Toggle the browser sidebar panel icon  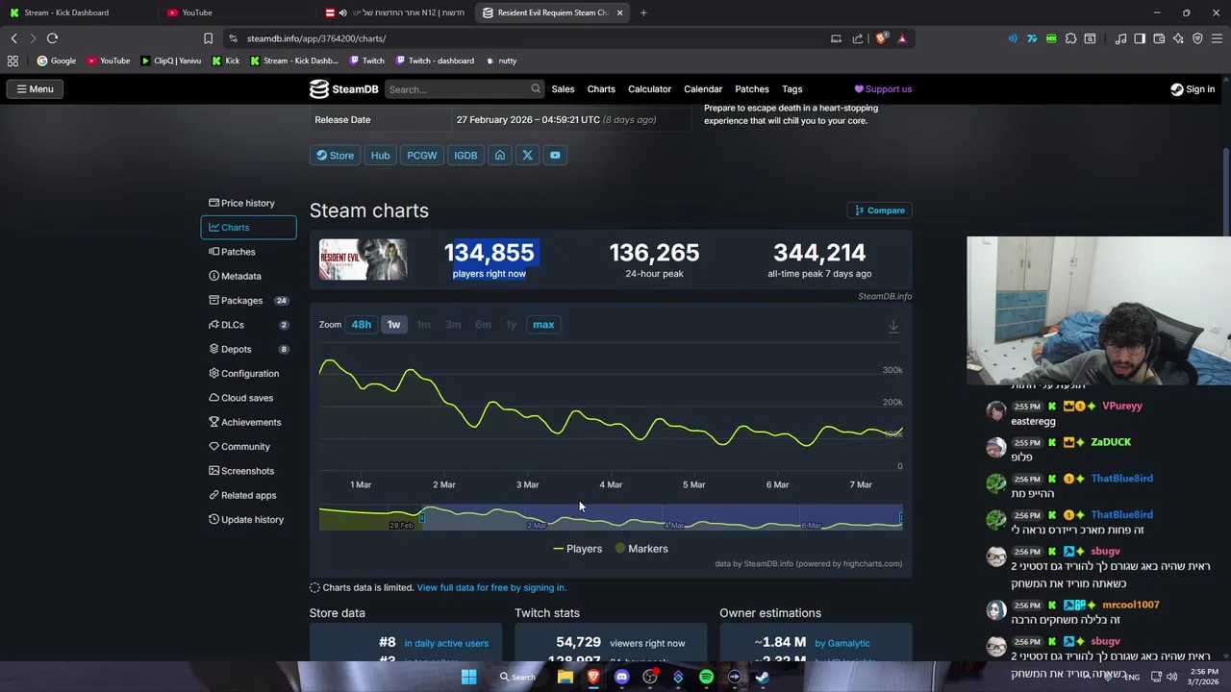pos(1140,38)
